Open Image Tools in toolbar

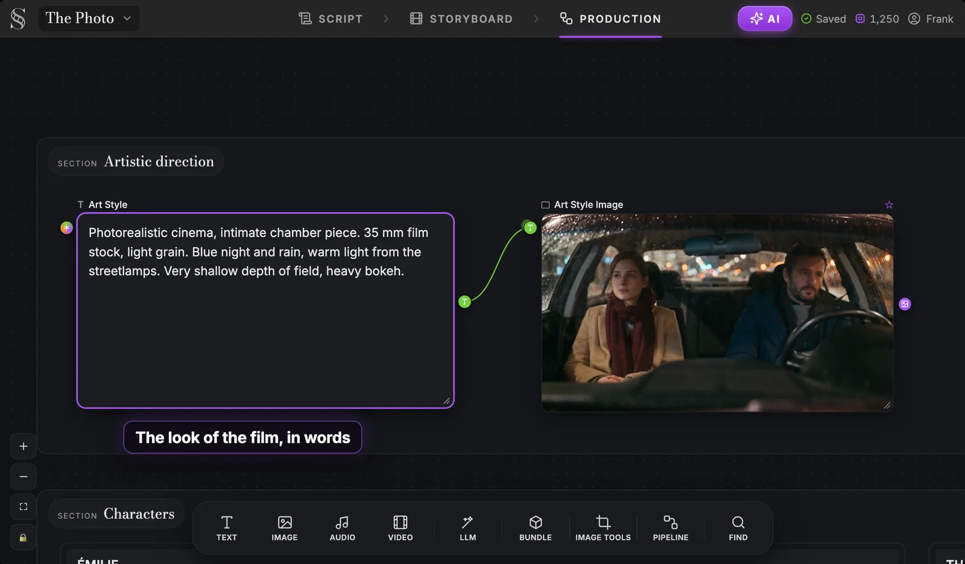(x=603, y=528)
